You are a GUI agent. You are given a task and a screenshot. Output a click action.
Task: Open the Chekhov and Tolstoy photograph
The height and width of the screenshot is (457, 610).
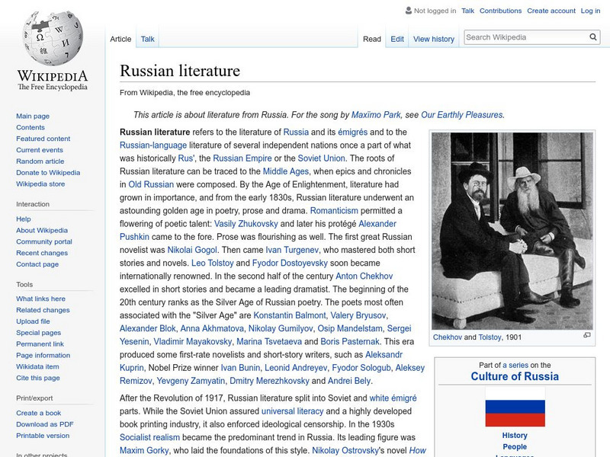(512, 231)
